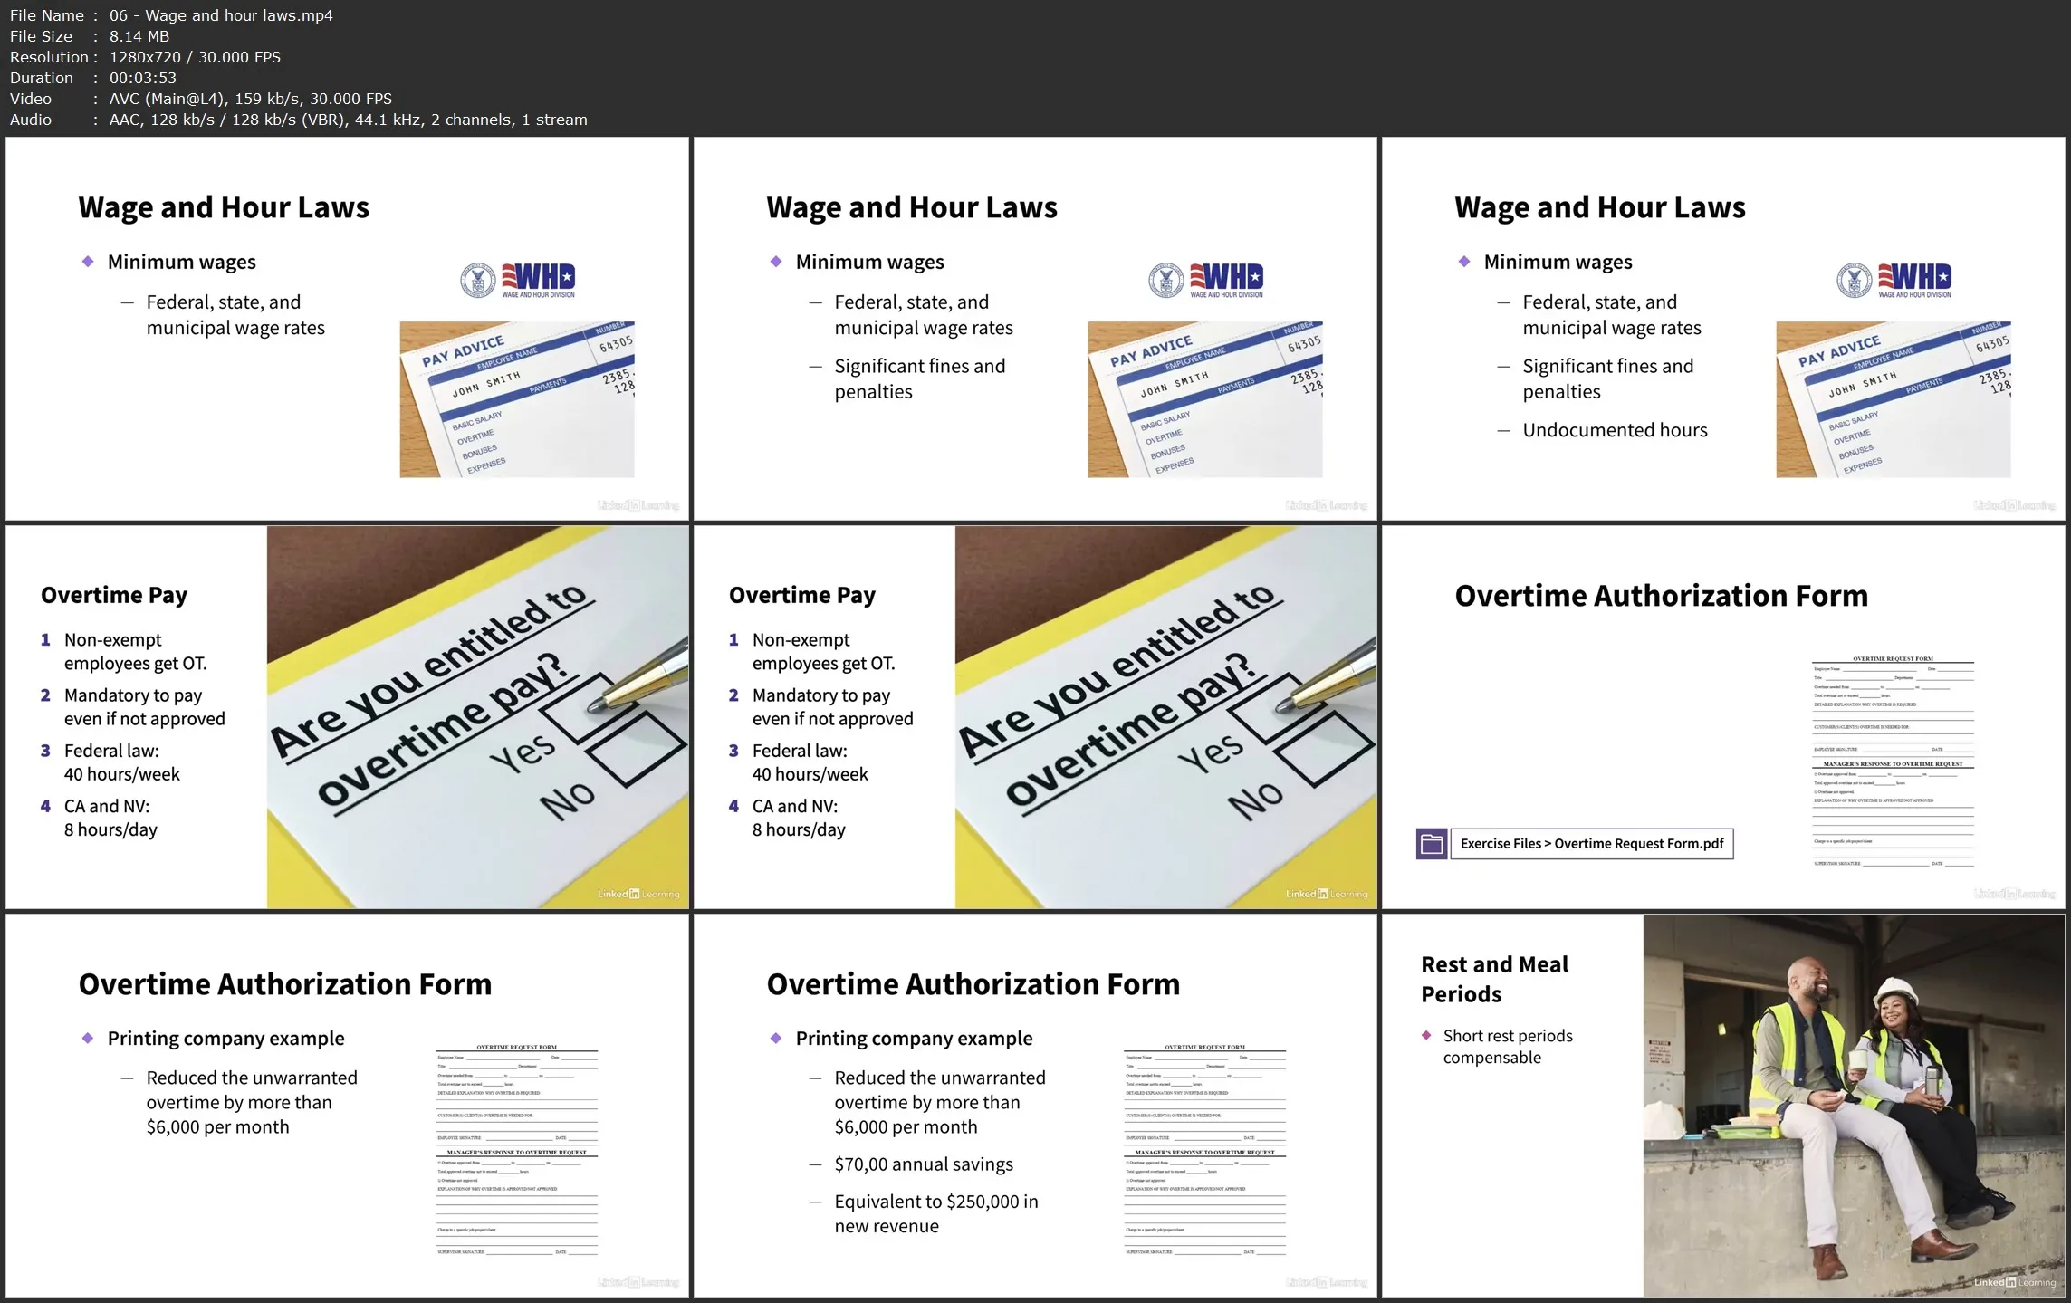This screenshot has height=1303, width=2071.
Task: Click the 'Rest and Meal Periods' heading
Action: click(1494, 979)
